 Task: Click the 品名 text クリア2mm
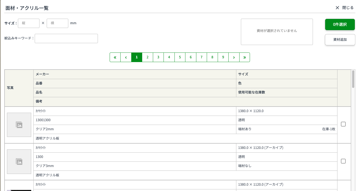click(x=45, y=129)
